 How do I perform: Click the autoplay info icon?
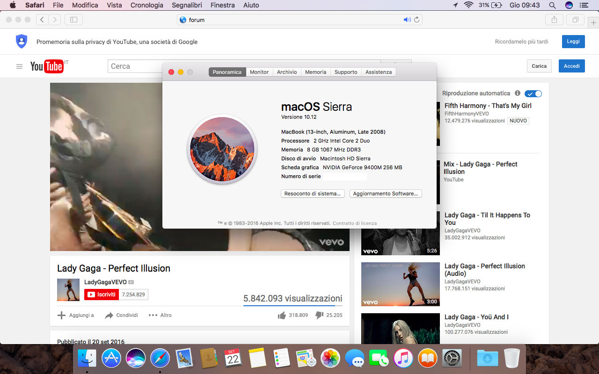518,93
